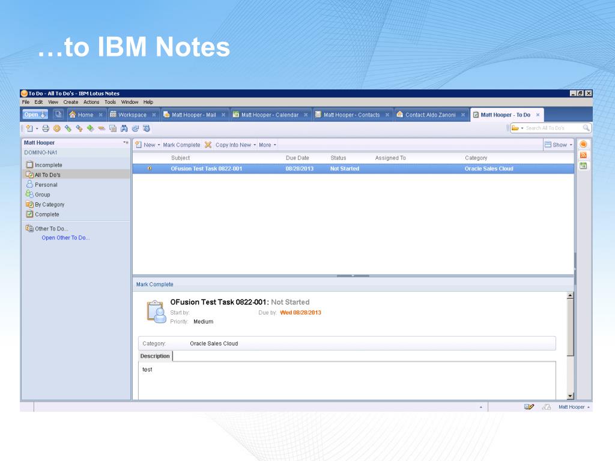Click the clipboard task icon in preview

tap(156, 312)
